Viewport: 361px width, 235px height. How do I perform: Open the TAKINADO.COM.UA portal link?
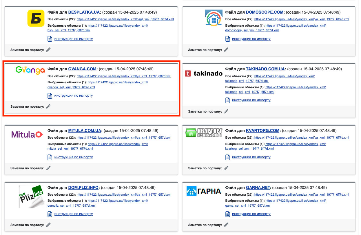point(265,69)
